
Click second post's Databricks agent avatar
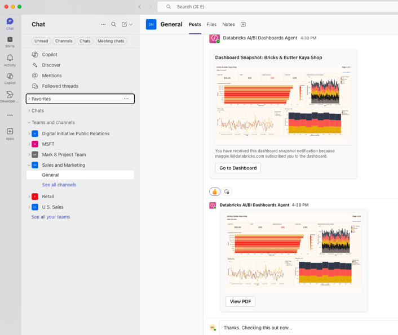pos(213,205)
